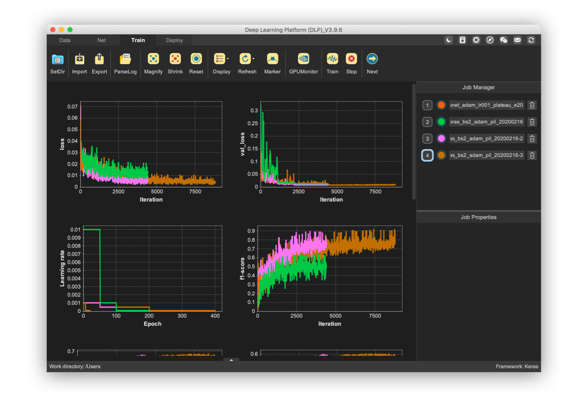Screen dimensions: 587x398
Task: Expand the collapsed bottom panel arrow
Action: click(231, 360)
